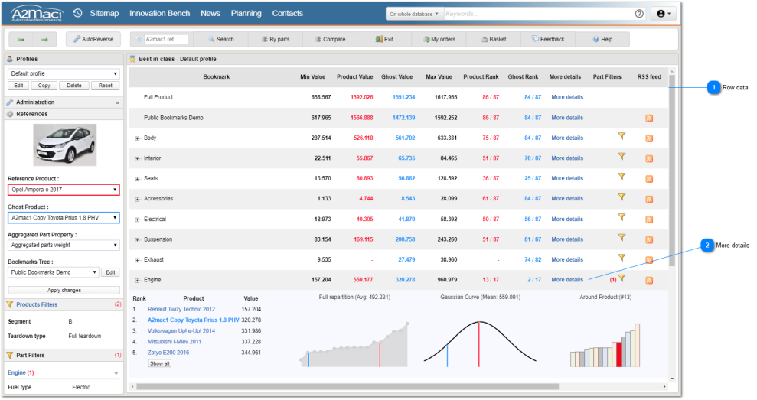Click the RSS feed icon for Body row
The width and height of the screenshot is (757, 400).
649,138
